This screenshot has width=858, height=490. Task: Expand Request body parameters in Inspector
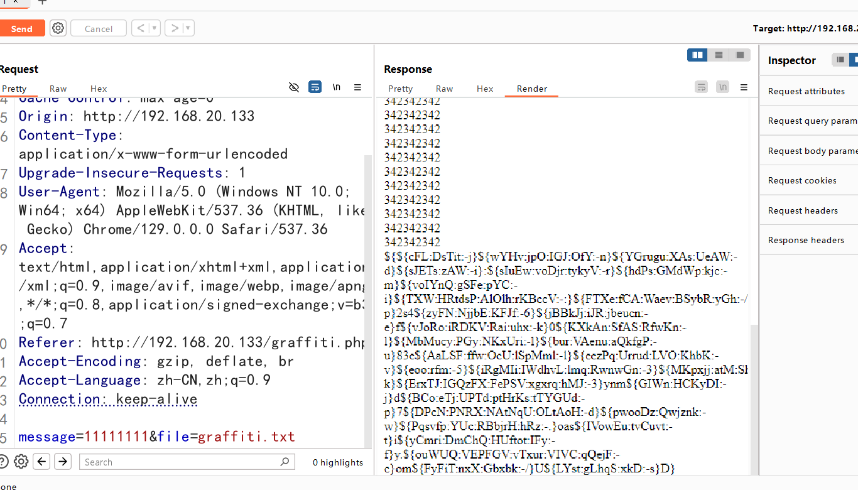[x=809, y=151]
